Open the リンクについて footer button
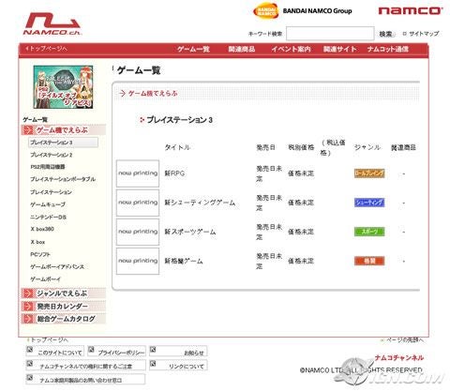 178,365
